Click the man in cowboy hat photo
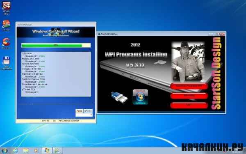Screen dimensions: 246x154 [x=188, y=61]
